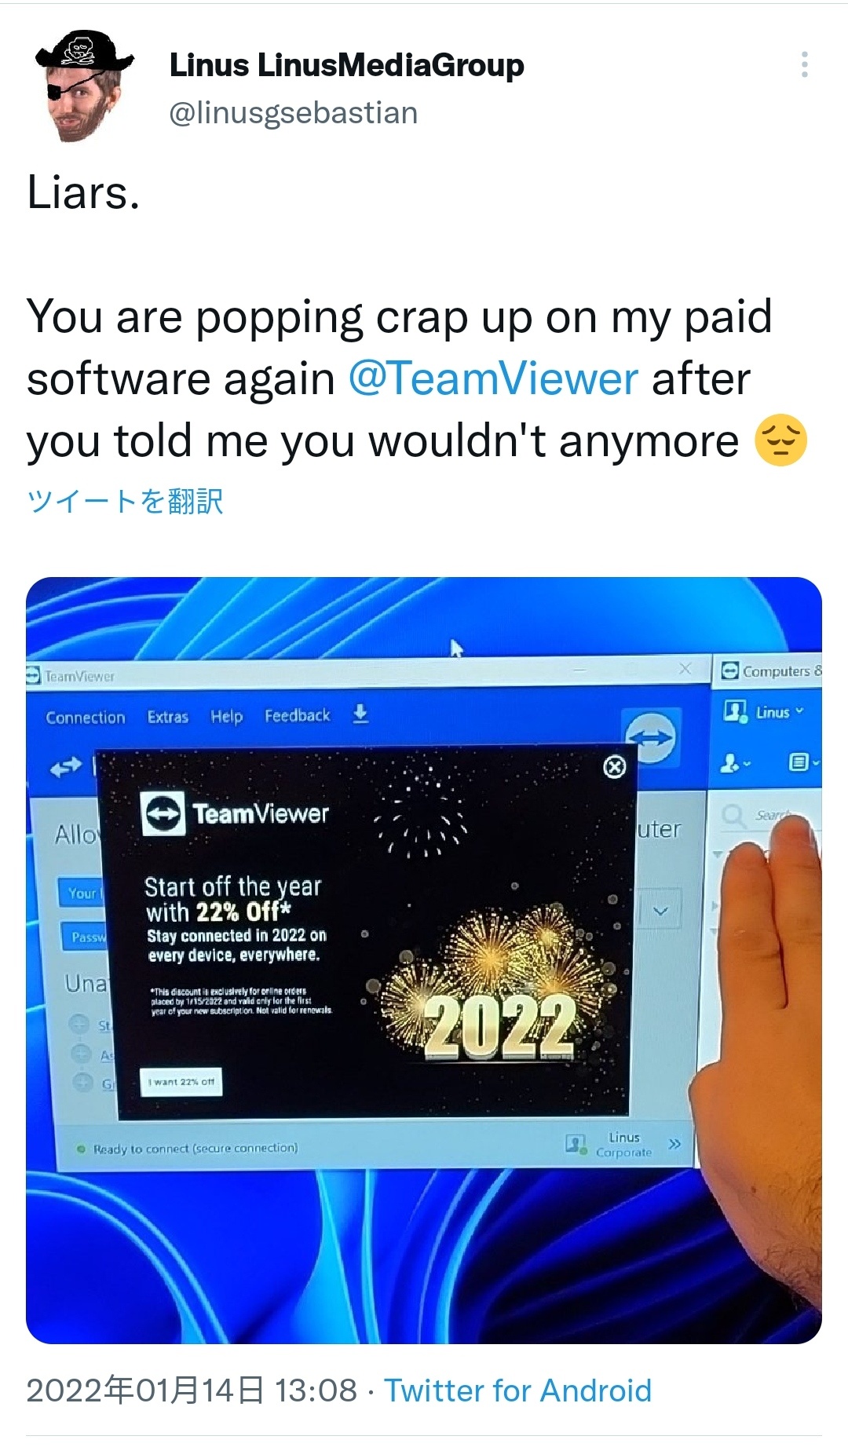848x1447 pixels.
Task: Click the translate tweet link
Action: click(126, 501)
